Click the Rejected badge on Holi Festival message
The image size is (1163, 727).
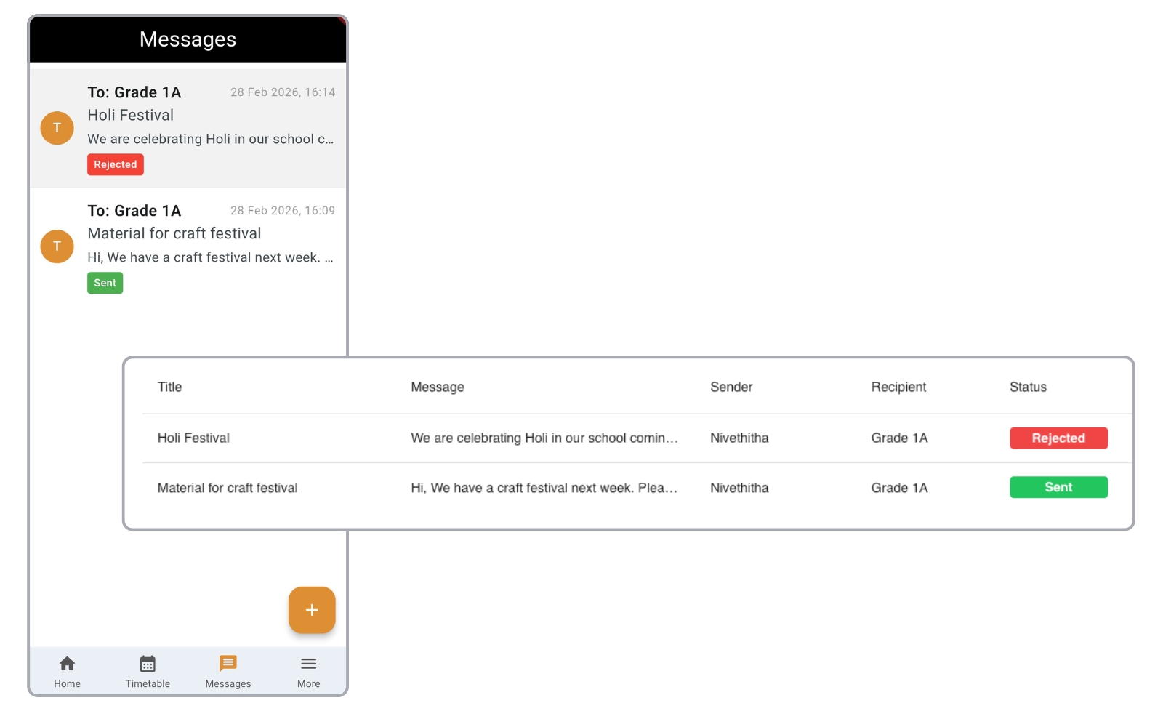tap(115, 164)
